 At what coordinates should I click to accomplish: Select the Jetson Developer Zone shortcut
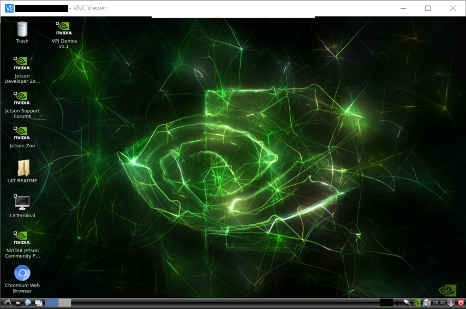pos(22,70)
